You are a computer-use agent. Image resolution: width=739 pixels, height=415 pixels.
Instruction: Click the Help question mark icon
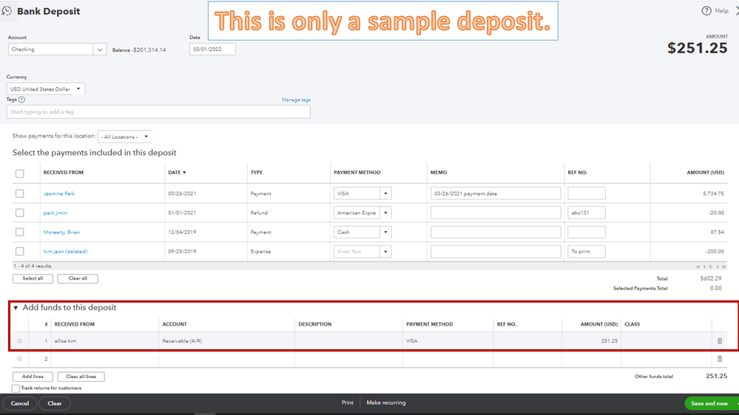(706, 11)
